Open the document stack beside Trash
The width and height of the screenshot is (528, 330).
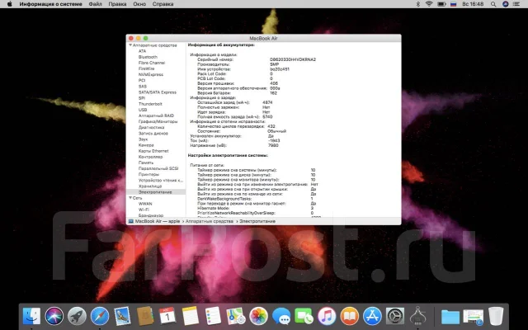tap(473, 317)
